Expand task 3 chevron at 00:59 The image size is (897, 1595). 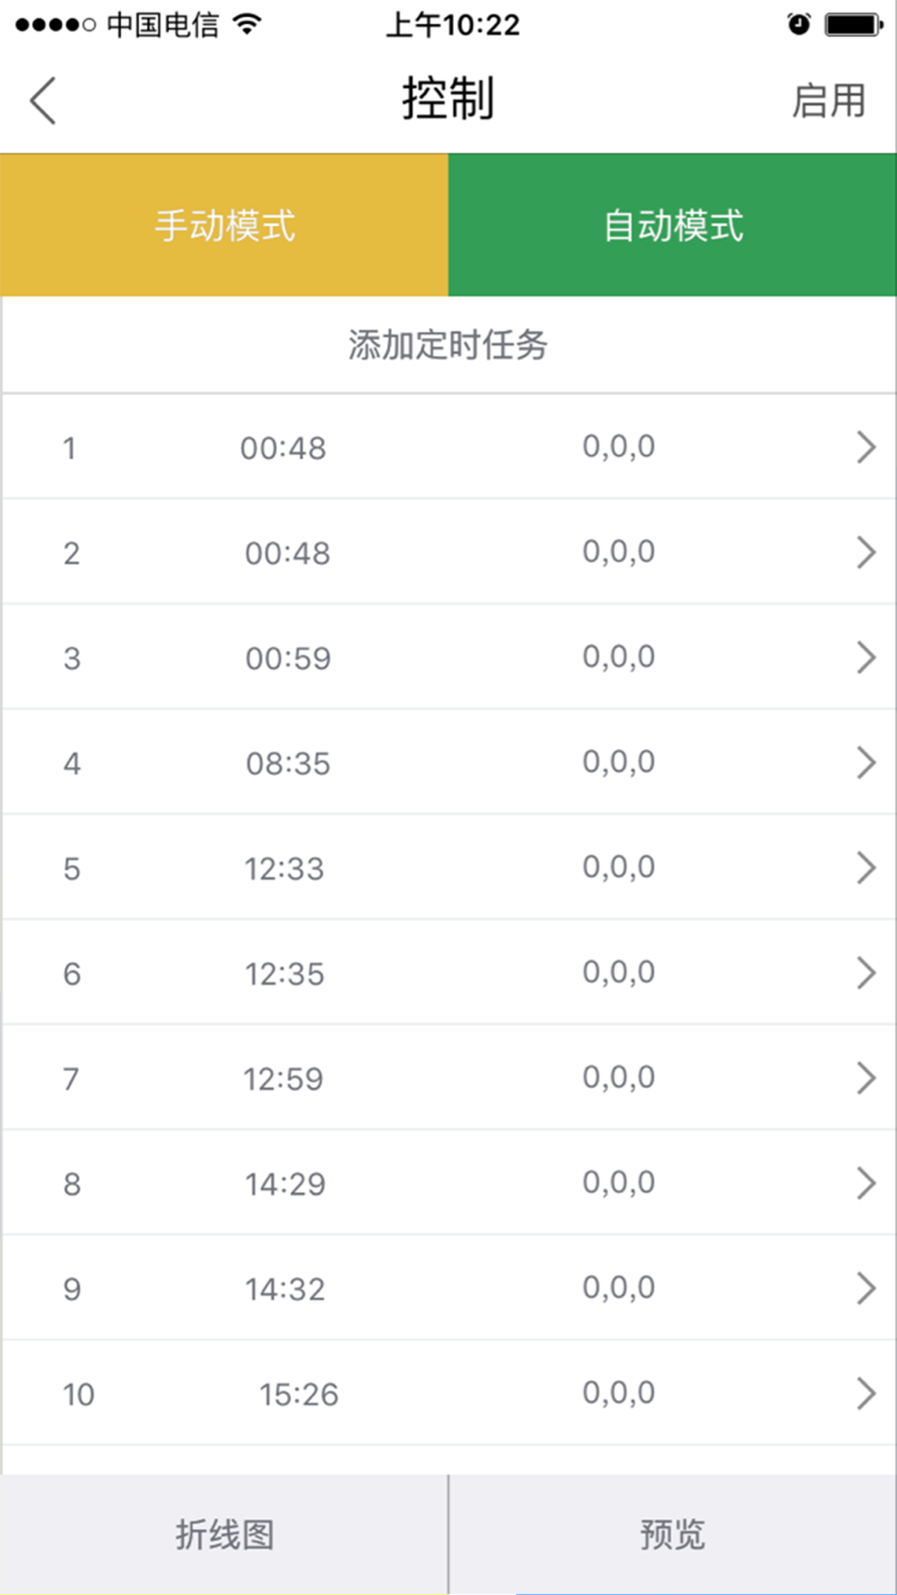point(866,658)
